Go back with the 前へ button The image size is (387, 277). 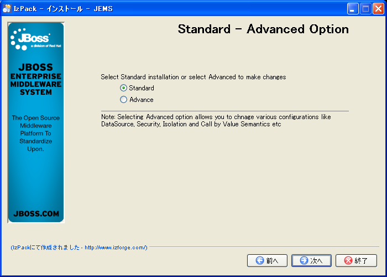tap(267, 260)
